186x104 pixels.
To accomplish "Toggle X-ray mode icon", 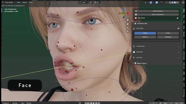I will click(x=167, y=2).
